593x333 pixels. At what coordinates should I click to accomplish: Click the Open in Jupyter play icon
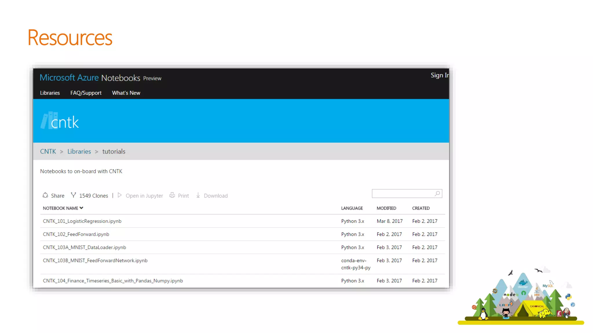[120, 195]
